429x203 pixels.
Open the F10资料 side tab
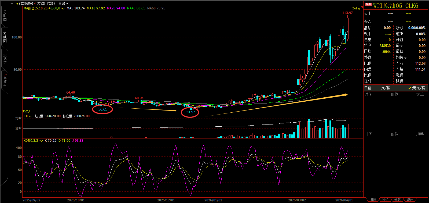click(5, 80)
